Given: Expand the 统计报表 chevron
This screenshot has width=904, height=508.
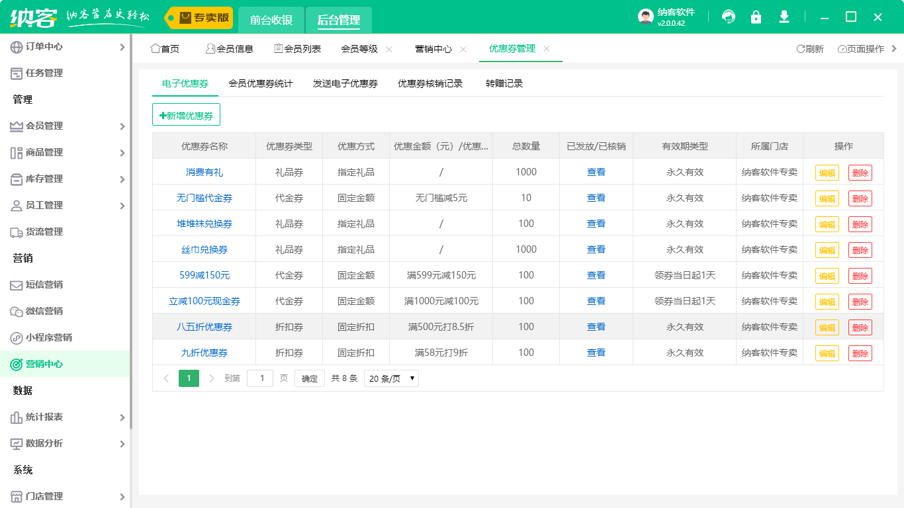Looking at the screenshot, I should pyautogui.click(x=122, y=417).
